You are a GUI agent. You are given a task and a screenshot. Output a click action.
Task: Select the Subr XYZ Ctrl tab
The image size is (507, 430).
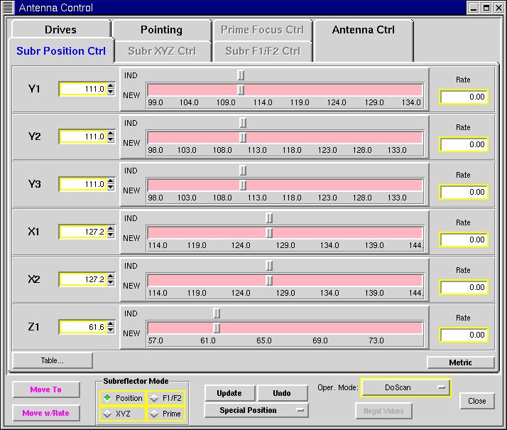[x=162, y=50]
